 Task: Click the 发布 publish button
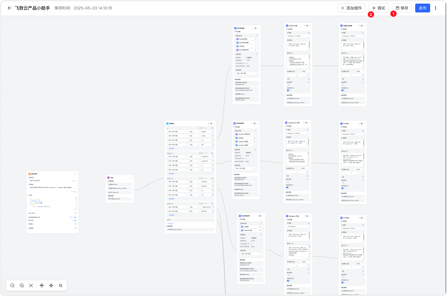[422, 8]
